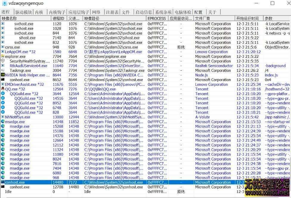This screenshot has width=291, height=198.
Task: Click the LeAppOM.exe process icon
Action: (x=2, y=52)
